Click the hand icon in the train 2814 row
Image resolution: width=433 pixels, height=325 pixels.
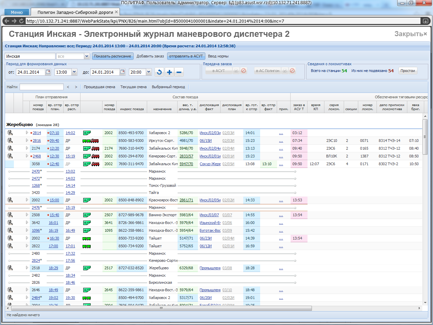click(10, 133)
